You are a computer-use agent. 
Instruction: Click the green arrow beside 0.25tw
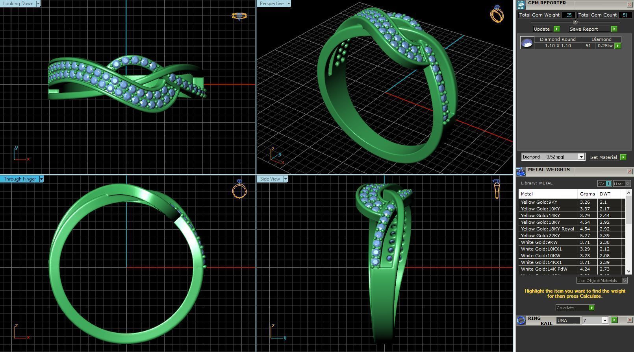618,46
